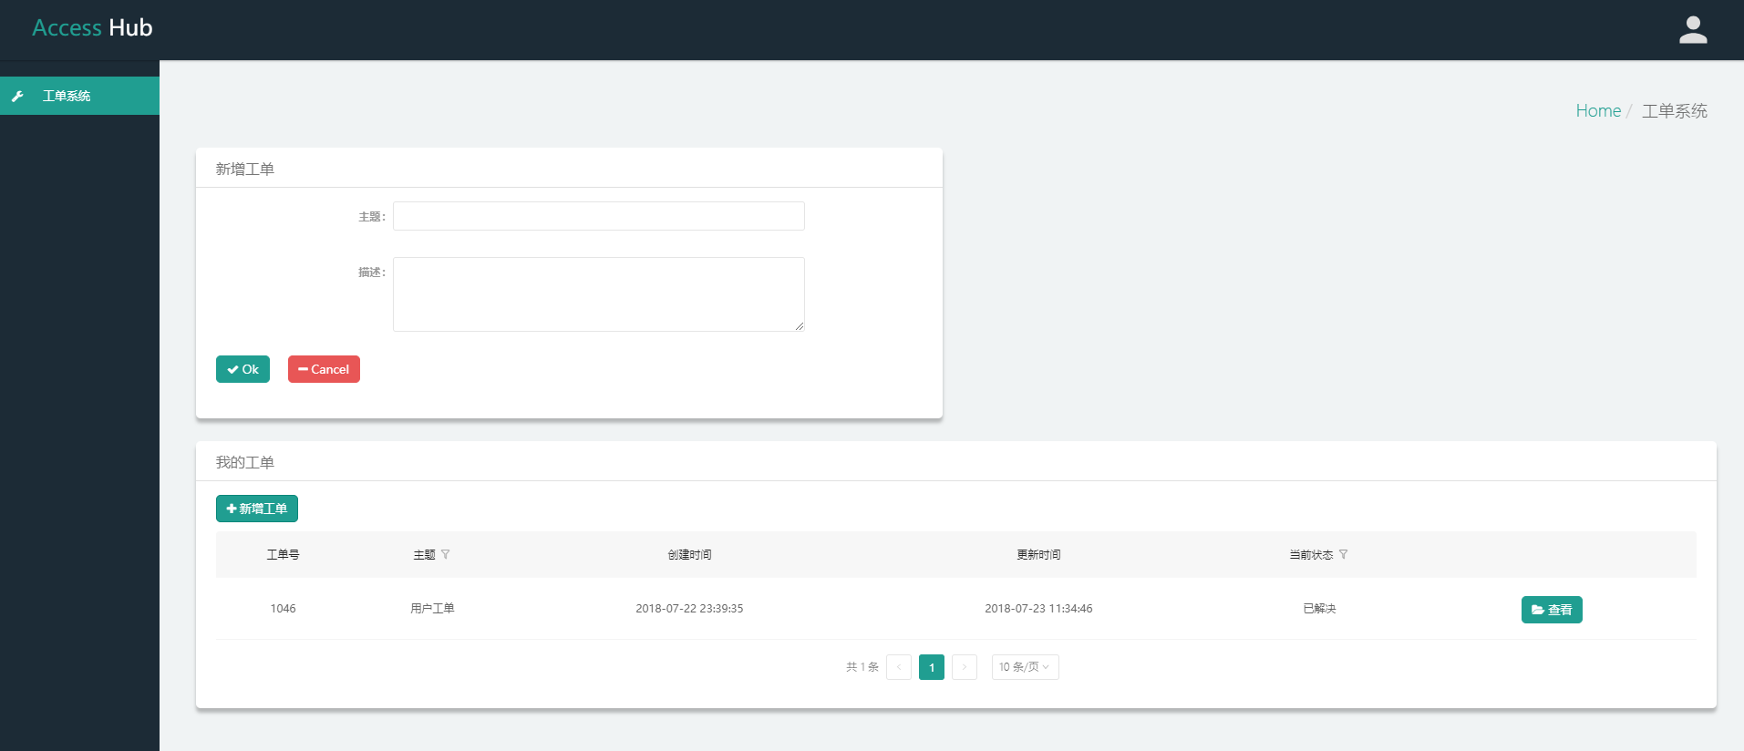Click the 共 1 条 total count text
This screenshot has height=751, width=1744.
862,667
